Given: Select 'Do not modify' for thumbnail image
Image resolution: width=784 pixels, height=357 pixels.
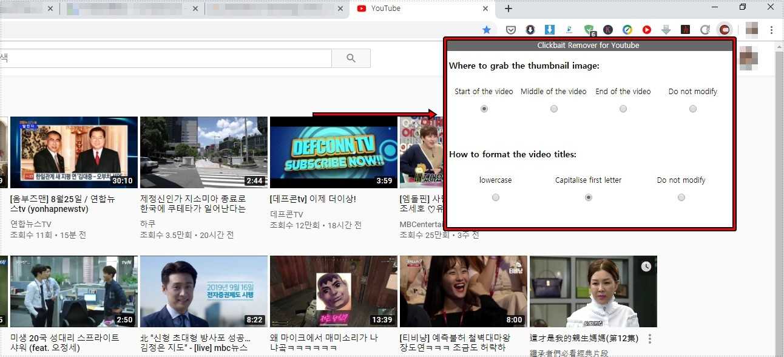Looking at the screenshot, I should (693, 109).
